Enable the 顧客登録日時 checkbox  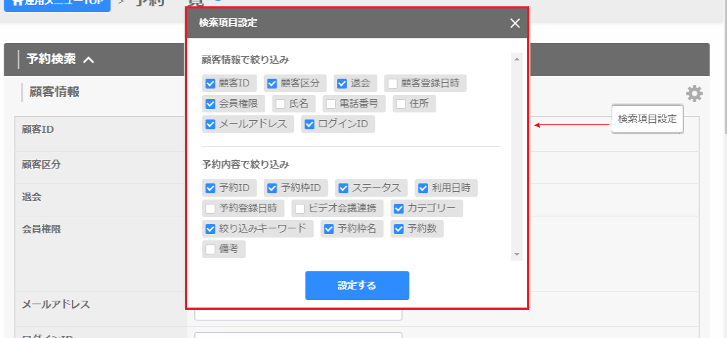click(393, 84)
